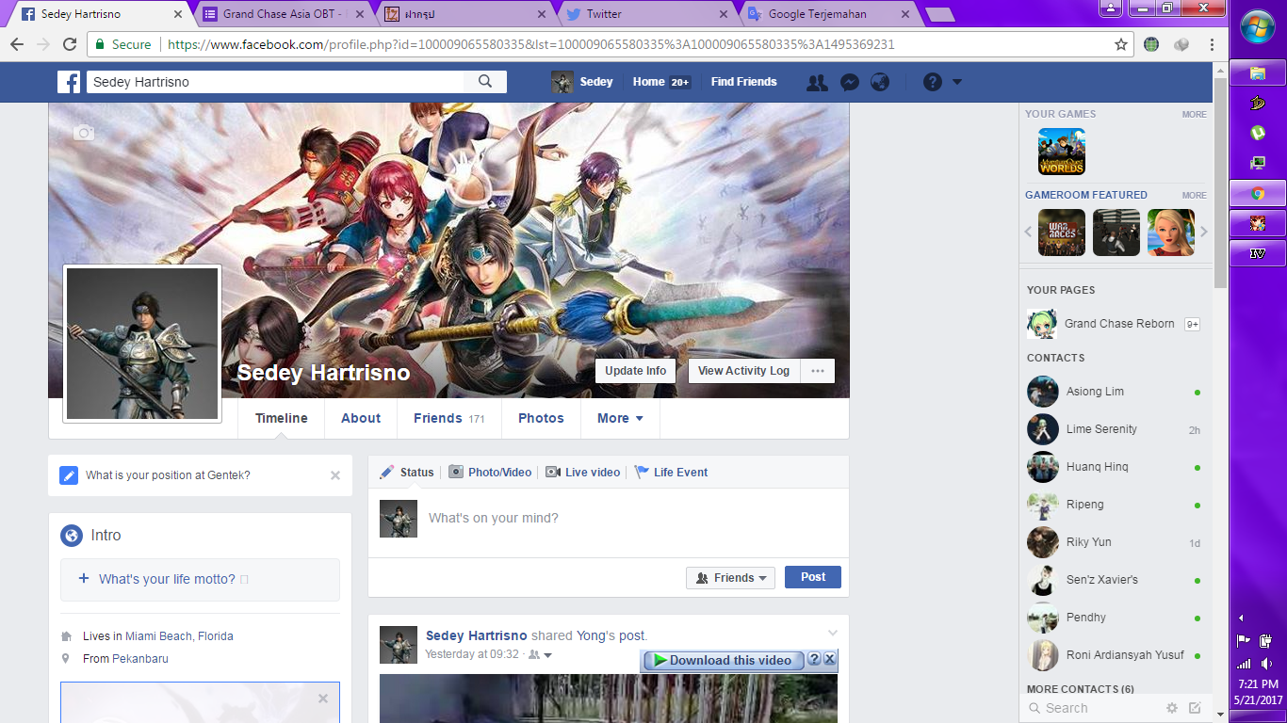
Task: Open the Notifications globe icon
Action: [x=880, y=82]
